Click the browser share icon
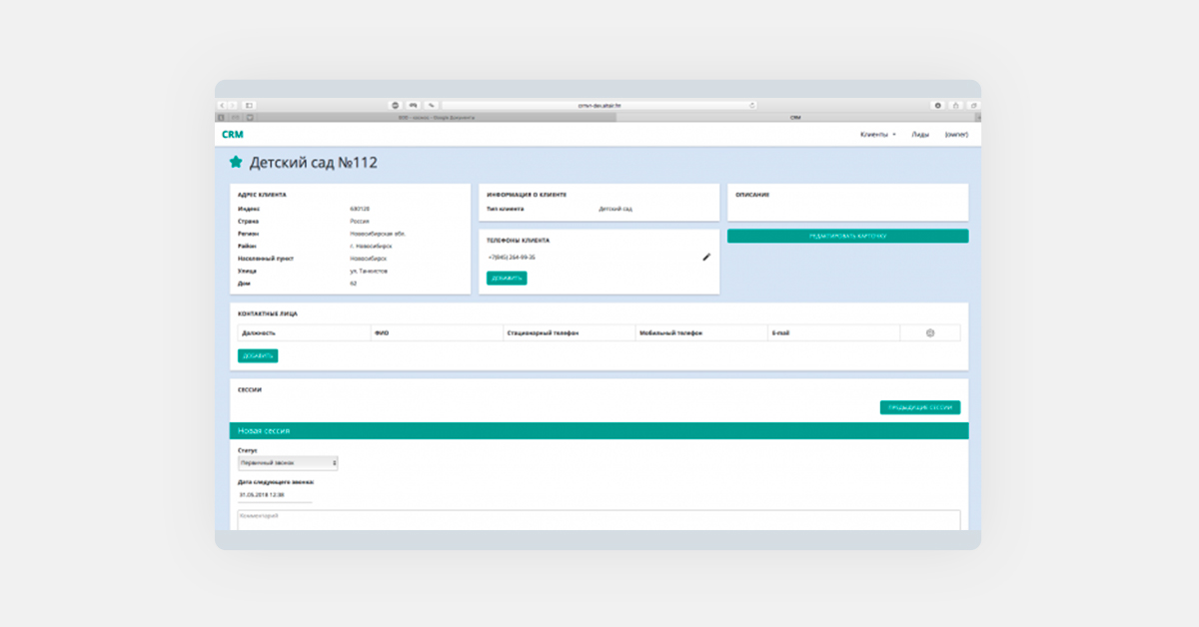Viewport: 1199px width, 627px height. (956, 105)
